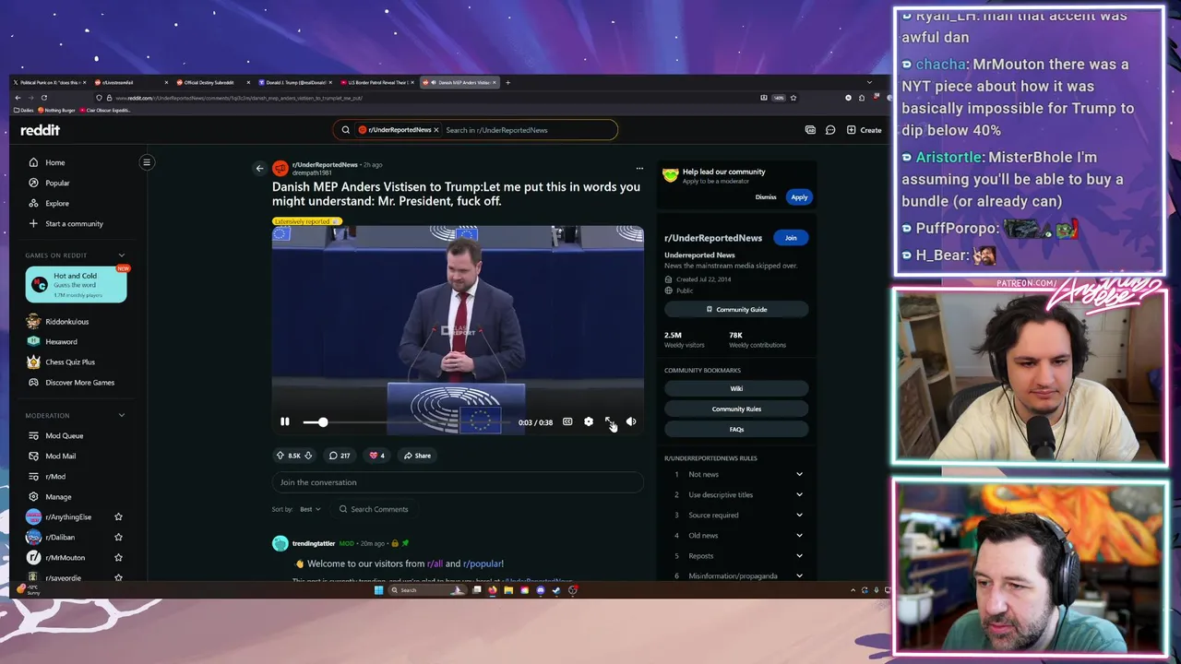The width and height of the screenshot is (1181, 664).
Task: Create a new post
Action: [864, 130]
